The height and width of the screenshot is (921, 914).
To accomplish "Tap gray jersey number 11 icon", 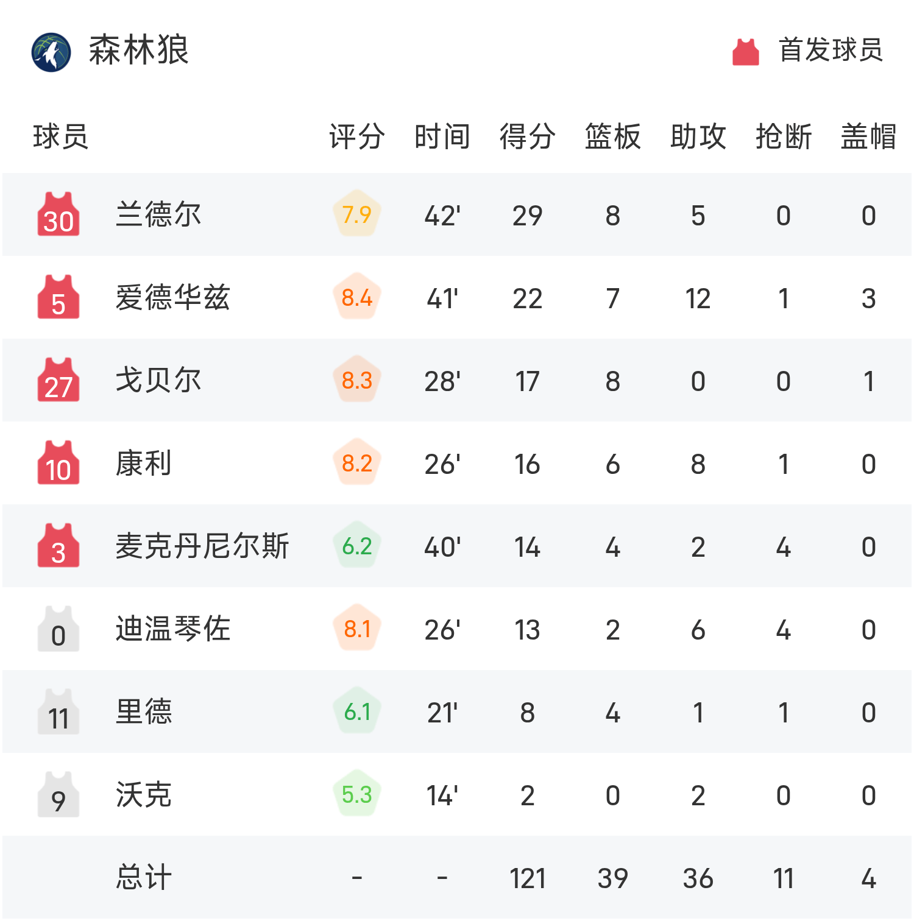I will 58,712.
